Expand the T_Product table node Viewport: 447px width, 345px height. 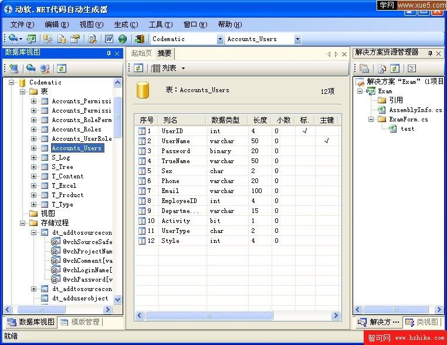click(33, 195)
